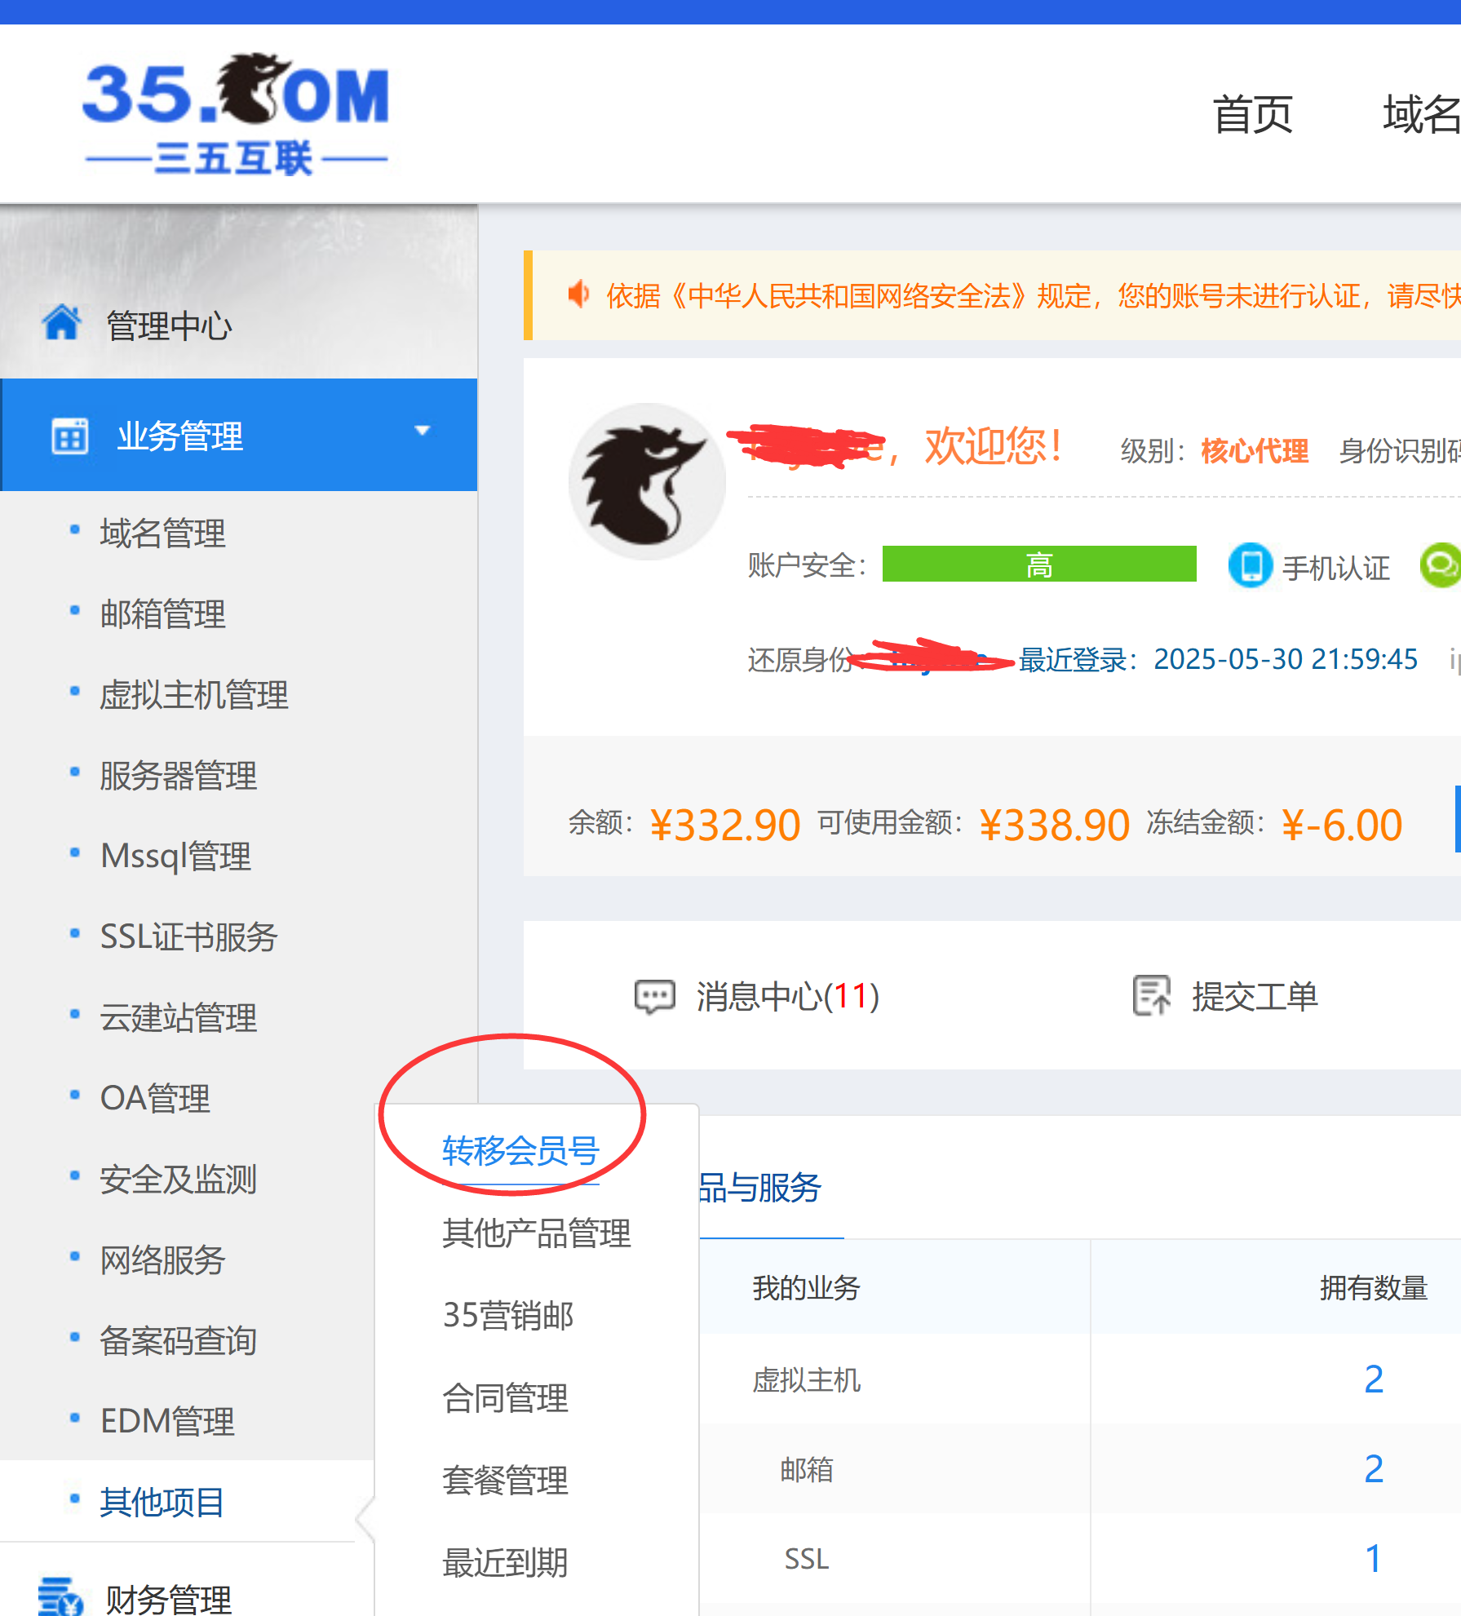Collapse 业务管理 using its dropdown arrow

422,431
